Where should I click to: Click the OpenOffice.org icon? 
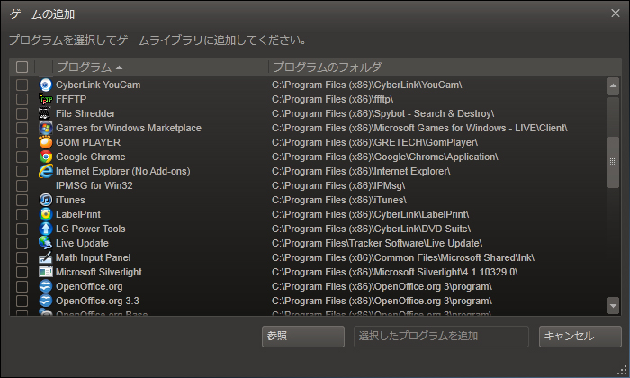pyautogui.click(x=45, y=286)
